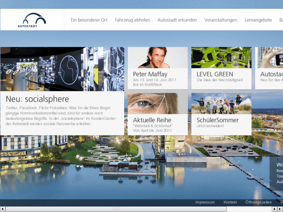The height and width of the screenshot is (212, 283).
Task: Open 'SchülerSommer' tile title
Action: click(x=218, y=120)
